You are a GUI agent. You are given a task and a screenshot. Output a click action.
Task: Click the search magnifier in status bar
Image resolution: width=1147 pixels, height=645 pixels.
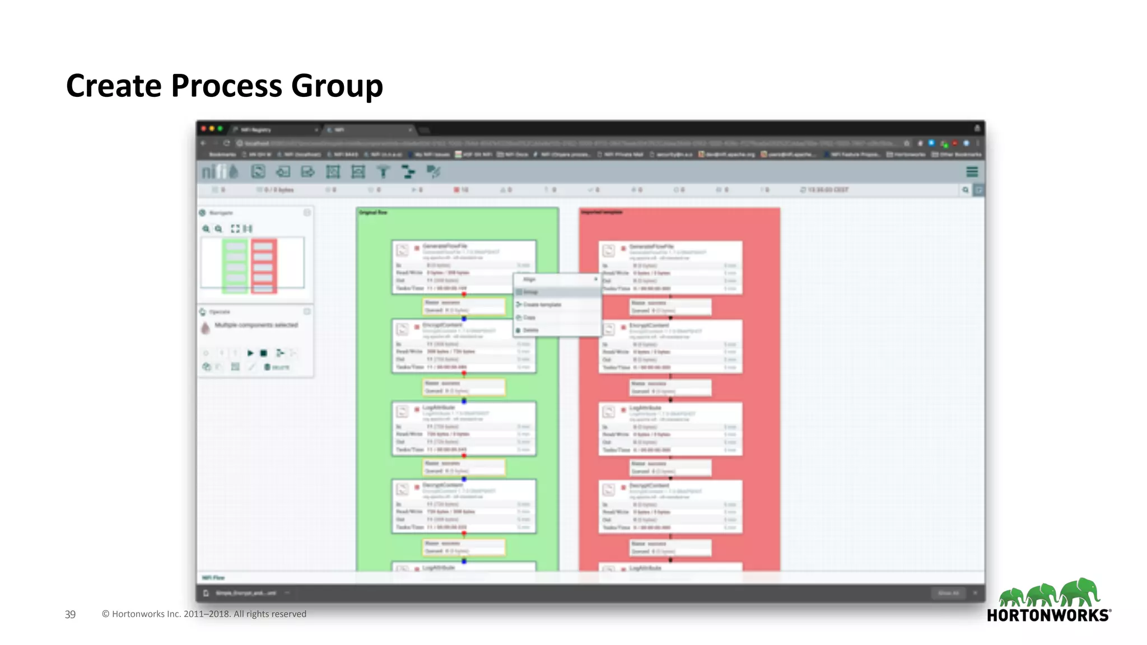(x=966, y=190)
